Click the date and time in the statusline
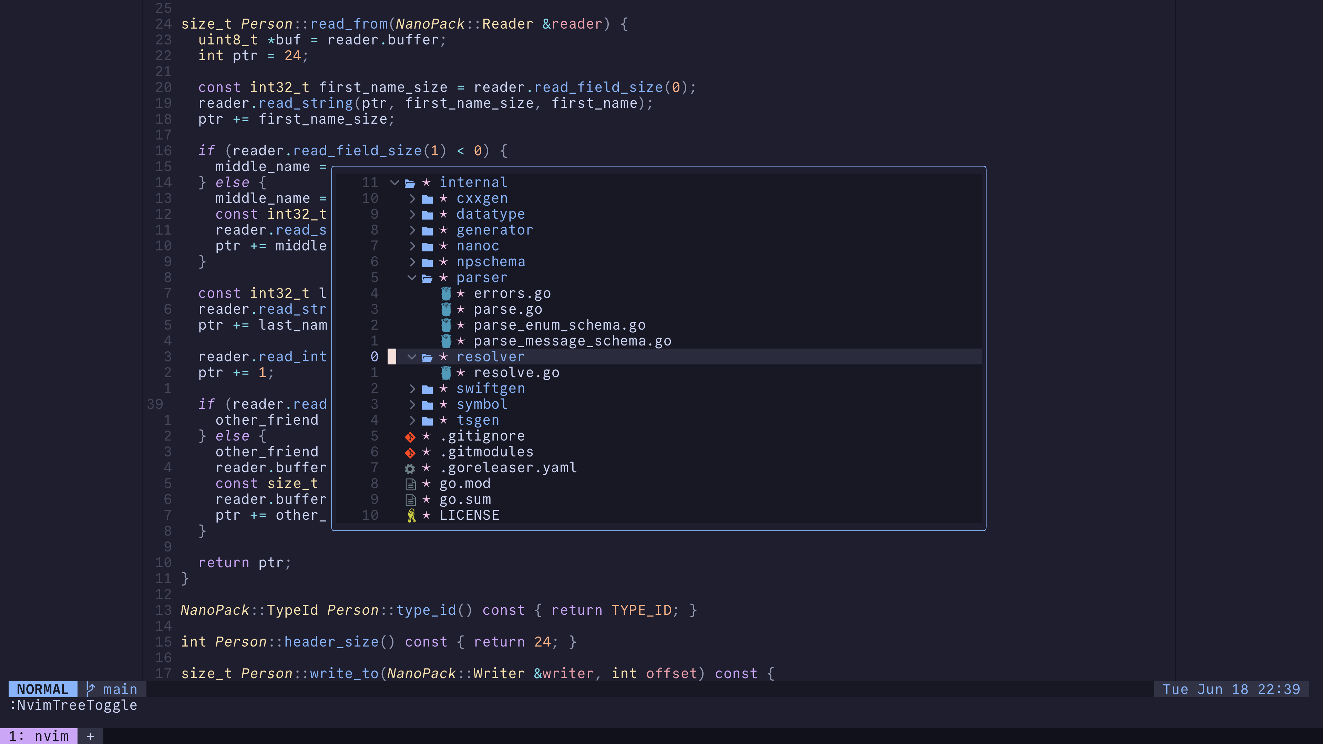The image size is (1323, 744). click(x=1231, y=689)
